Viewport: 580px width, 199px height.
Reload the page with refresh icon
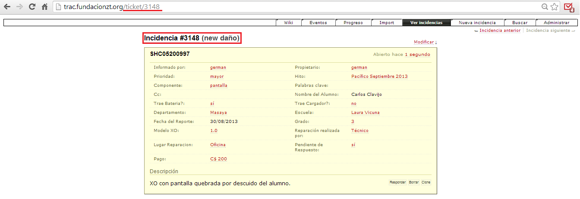pyautogui.click(x=32, y=7)
